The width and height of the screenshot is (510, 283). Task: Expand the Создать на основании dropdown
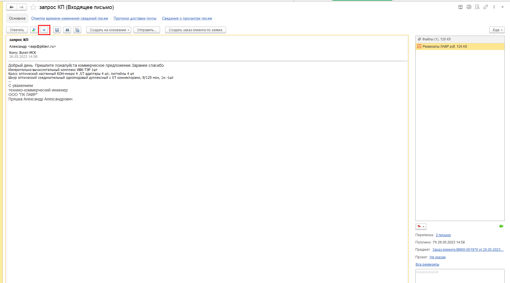point(109,30)
